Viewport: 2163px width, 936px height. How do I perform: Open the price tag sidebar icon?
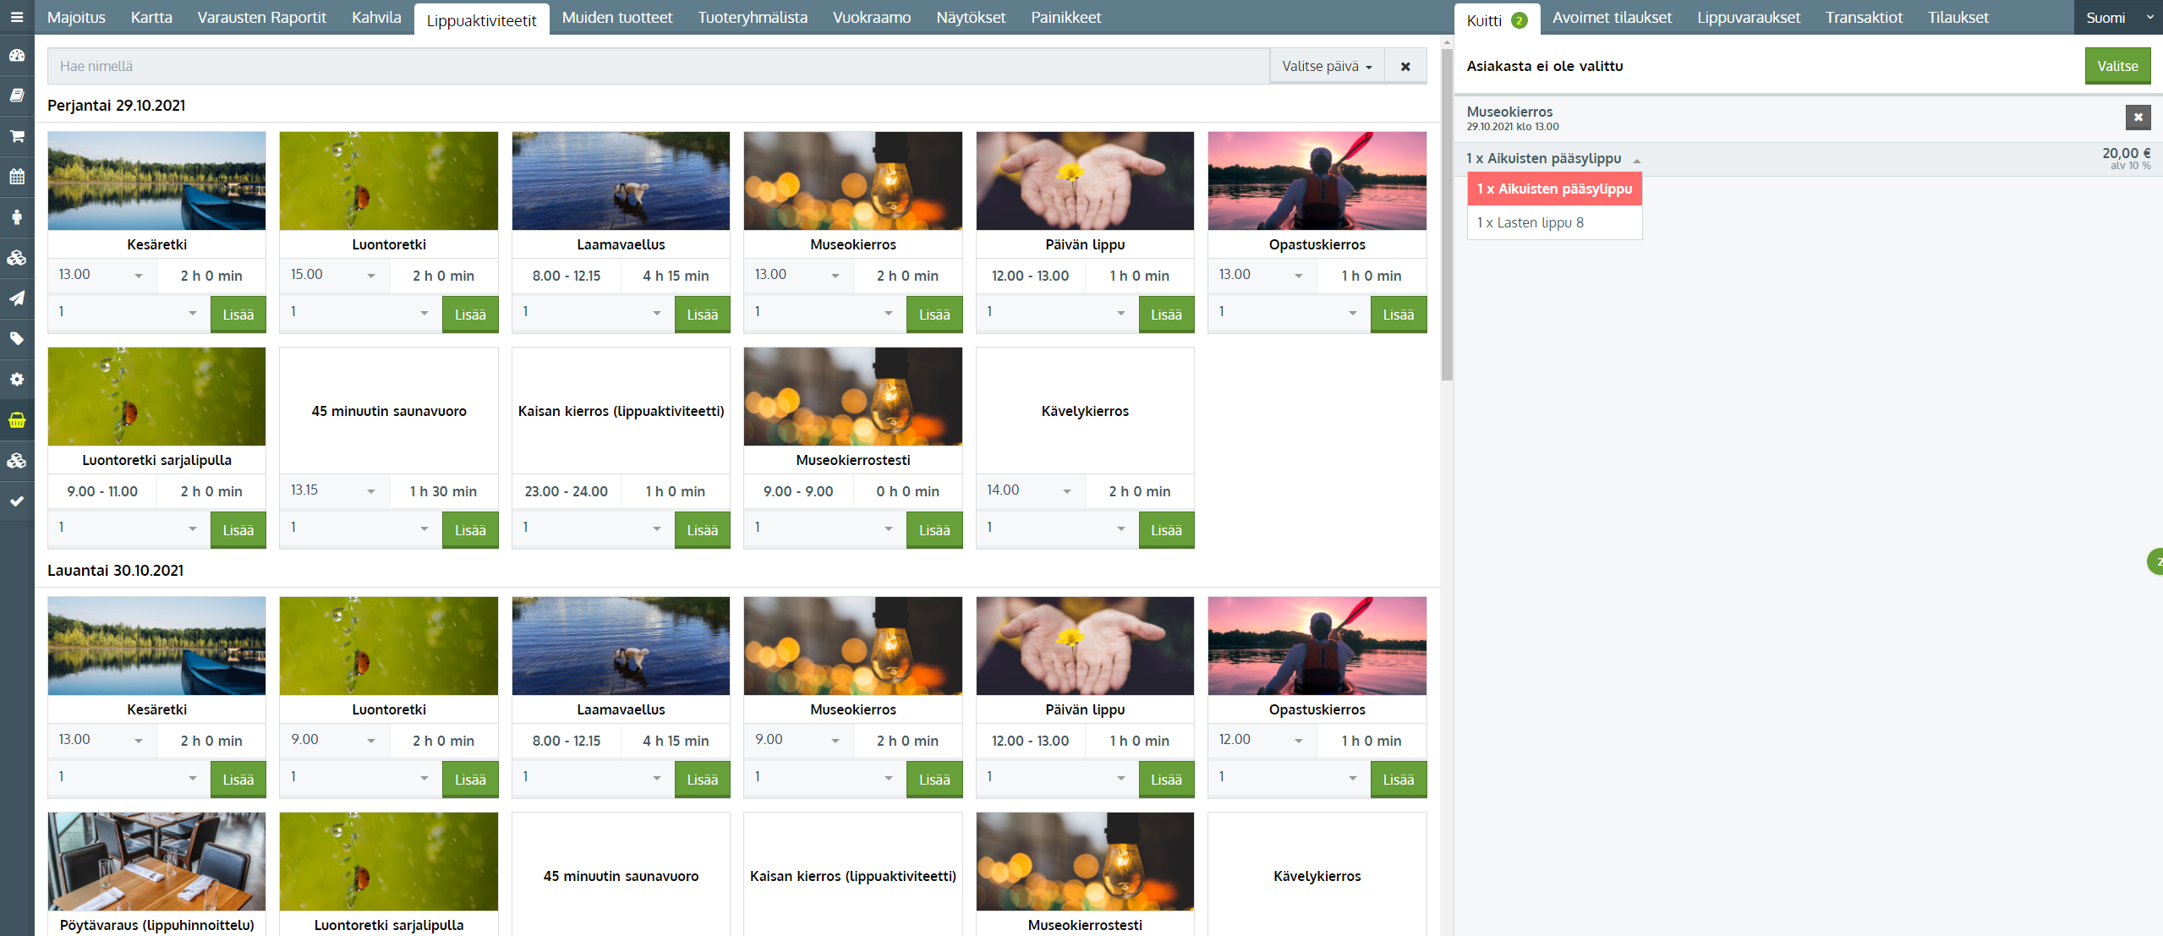[x=17, y=339]
